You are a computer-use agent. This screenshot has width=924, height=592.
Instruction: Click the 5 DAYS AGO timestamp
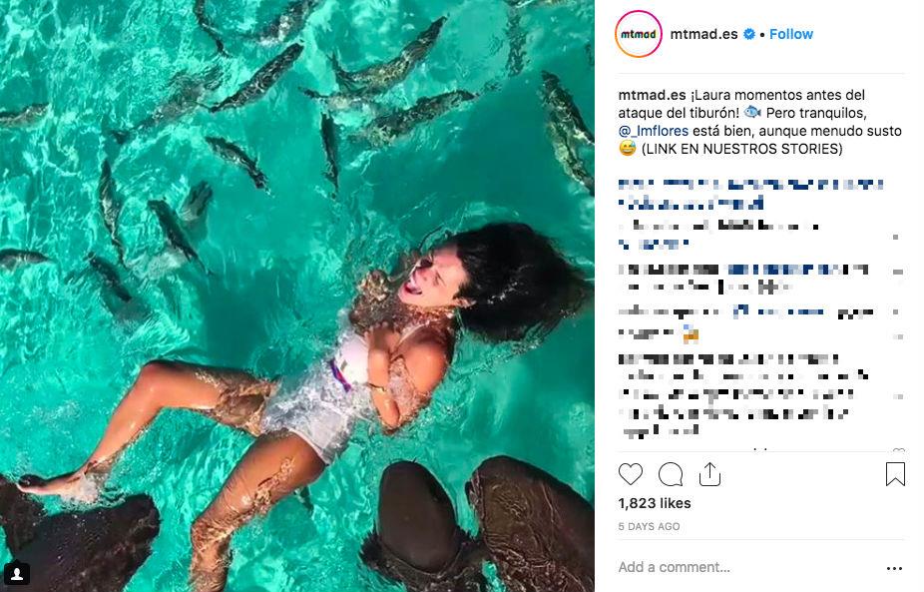pos(649,526)
